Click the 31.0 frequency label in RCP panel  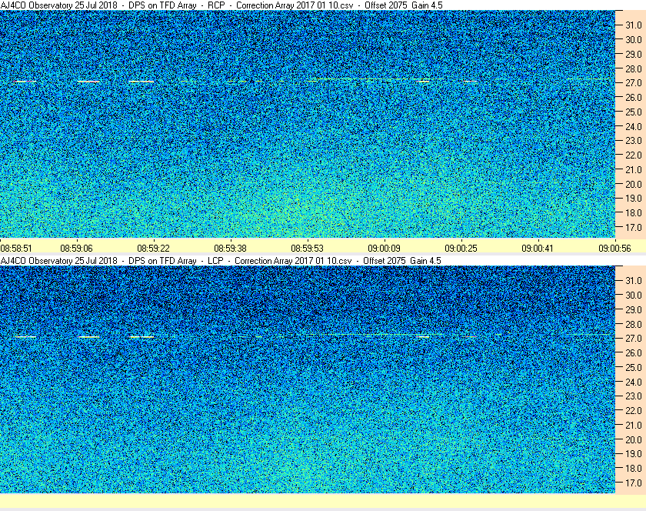click(x=633, y=25)
